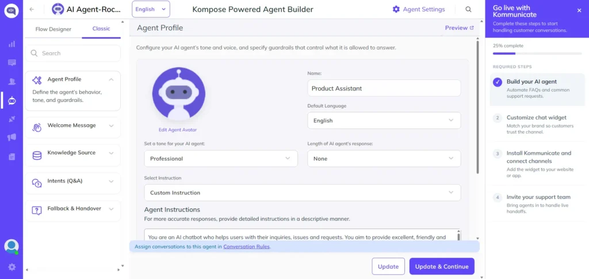
Task: Click the Kompose Powered Agent Builder title
Action: (253, 9)
